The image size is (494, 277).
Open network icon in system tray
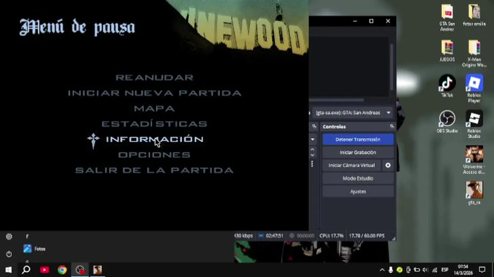pos(434,270)
